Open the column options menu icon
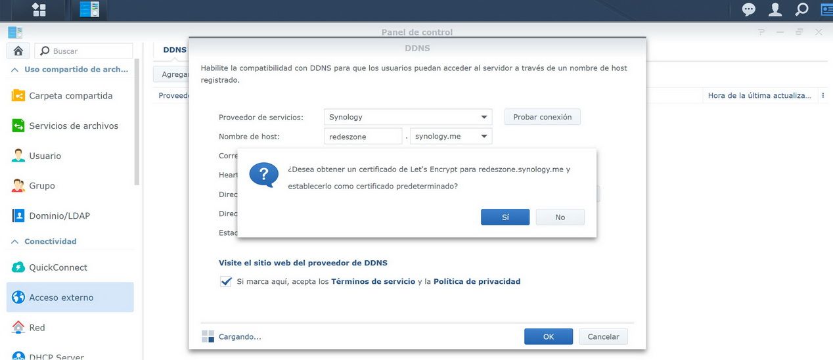 click(823, 95)
